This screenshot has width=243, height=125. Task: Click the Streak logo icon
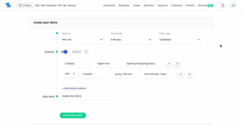coord(8,5)
